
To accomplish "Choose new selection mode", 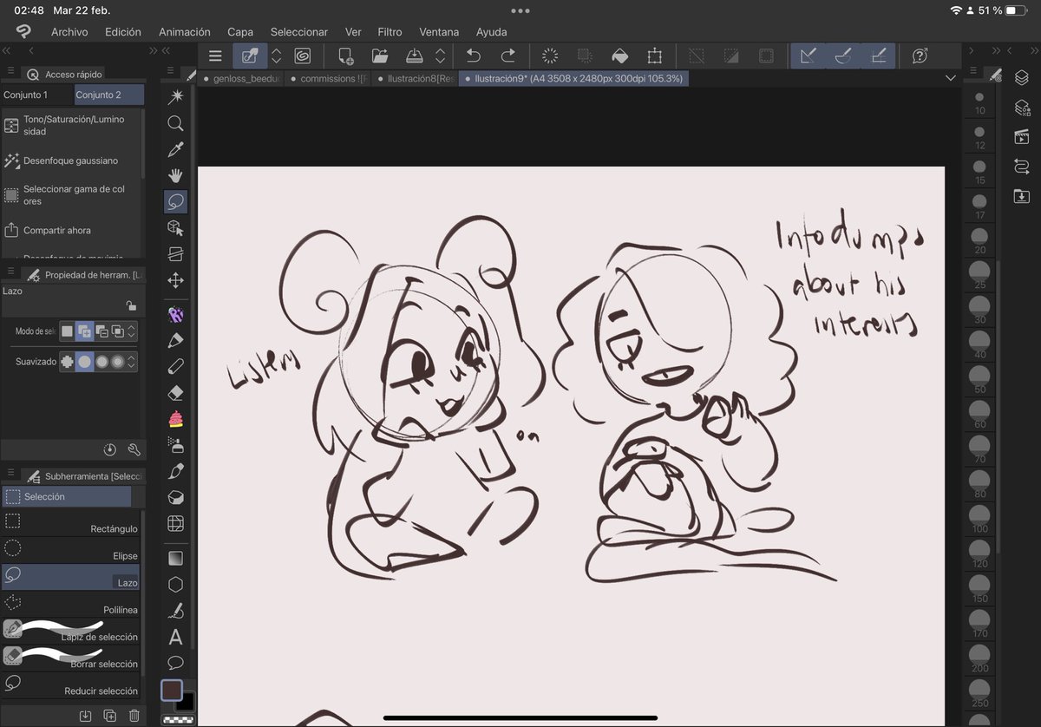I will (x=67, y=331).
